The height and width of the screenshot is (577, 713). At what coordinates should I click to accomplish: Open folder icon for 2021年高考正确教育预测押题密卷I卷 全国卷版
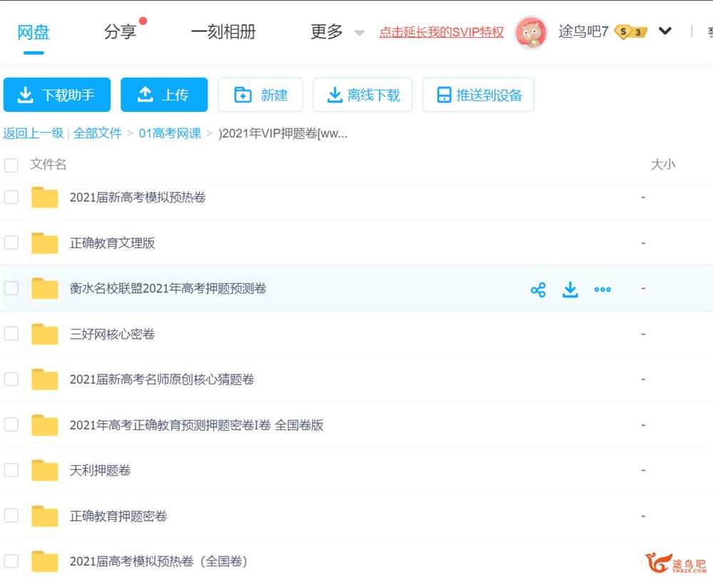(44, 424)
